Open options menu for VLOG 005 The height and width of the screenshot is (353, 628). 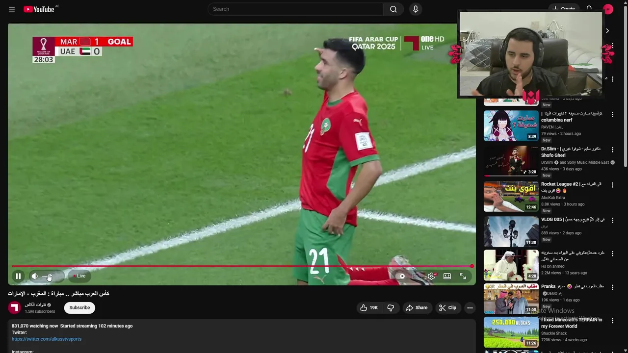click(x=612, y=220)
